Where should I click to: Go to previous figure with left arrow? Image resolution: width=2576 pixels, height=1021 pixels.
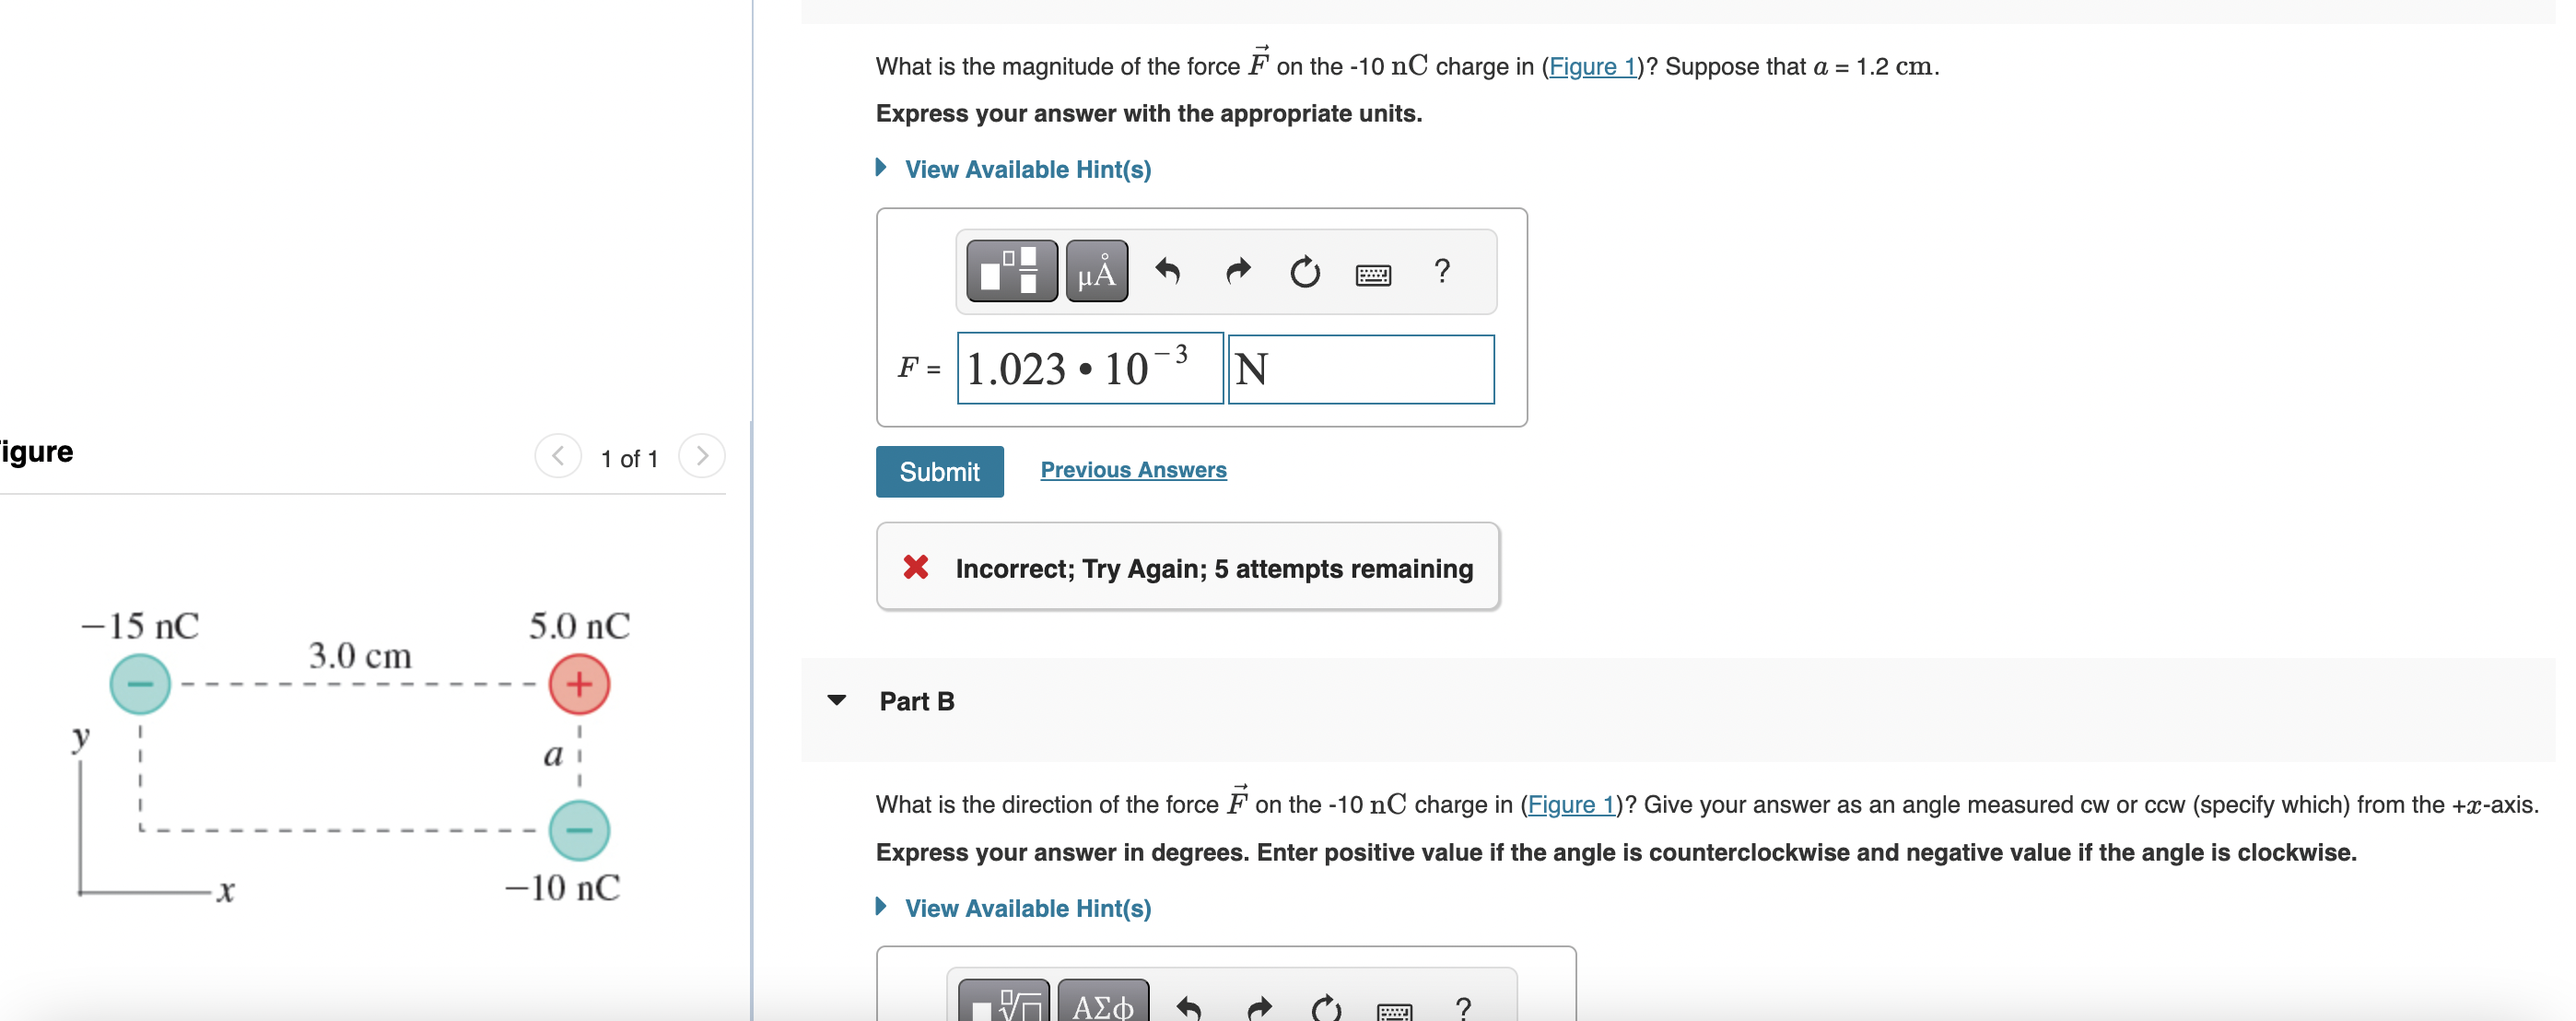click(x=558, y=457)
